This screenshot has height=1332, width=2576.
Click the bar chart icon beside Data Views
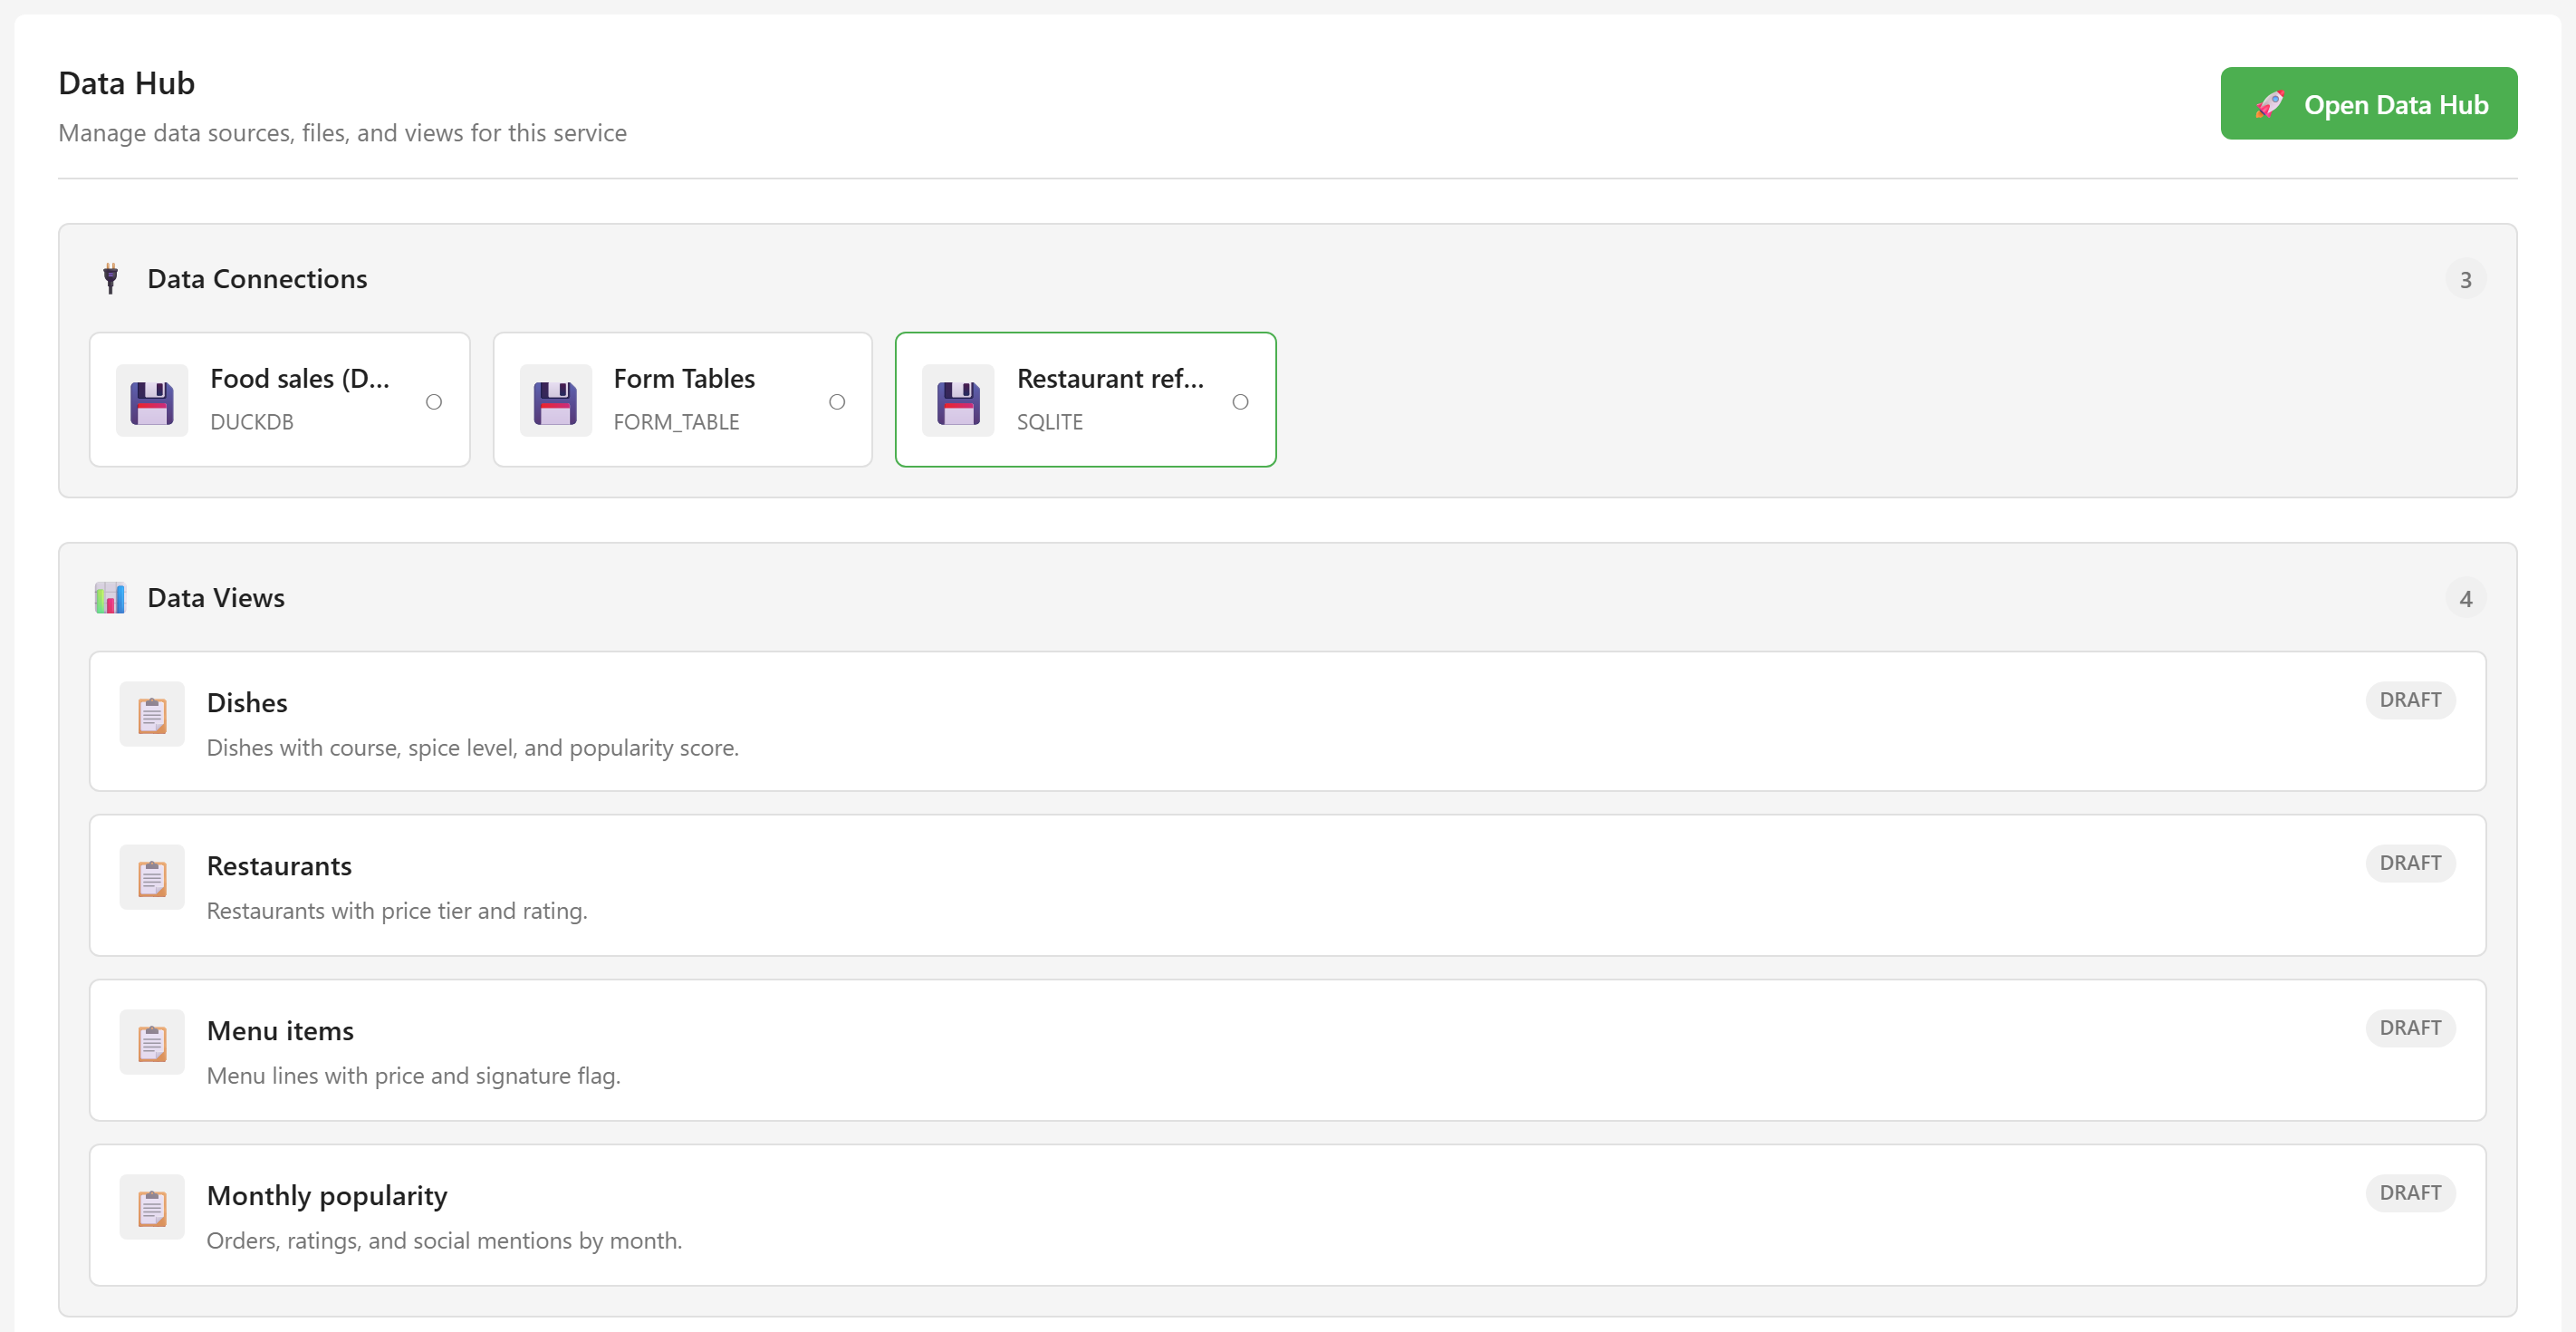pos(110,598)
